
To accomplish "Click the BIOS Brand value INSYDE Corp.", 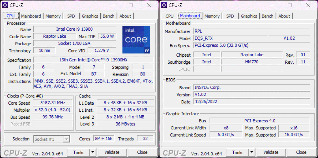I will click(x=252, y=88).
